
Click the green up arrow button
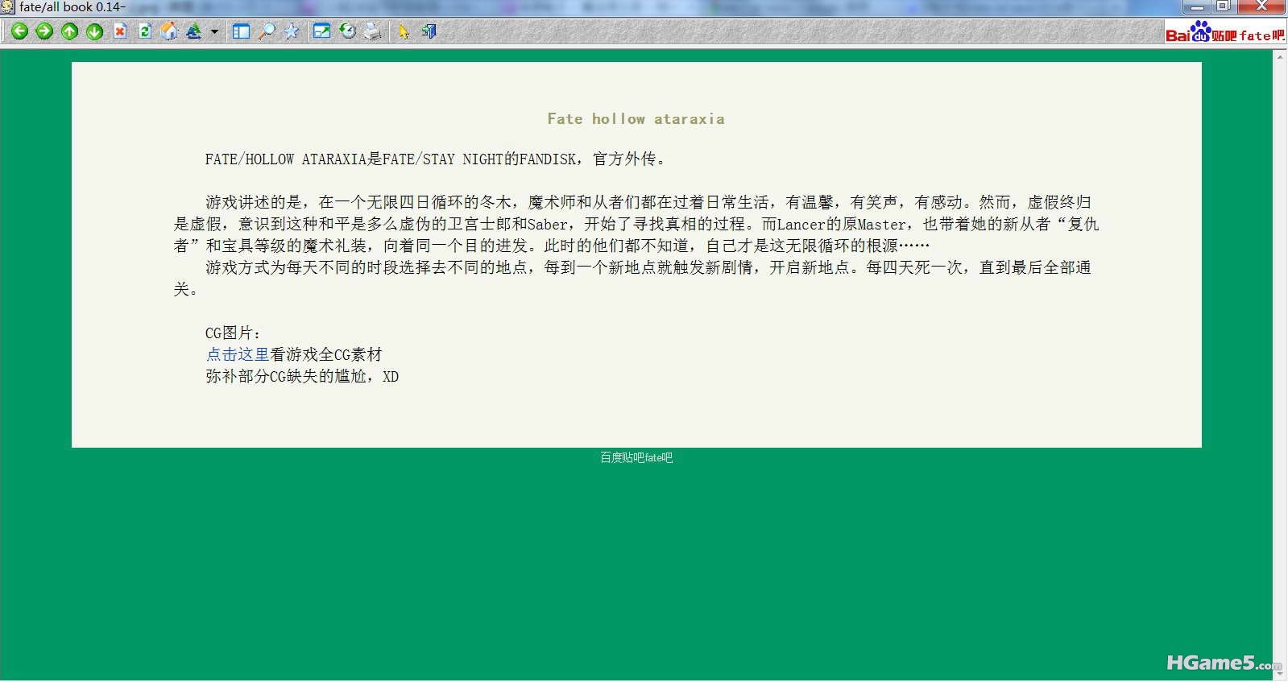tap(70, 31)
